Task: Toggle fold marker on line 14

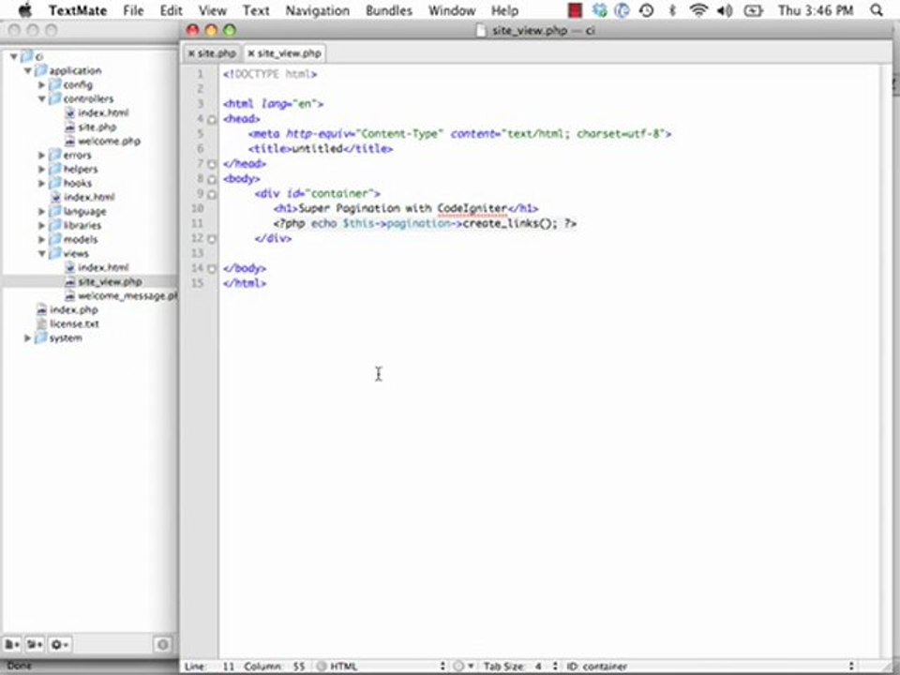Action: (212, 269)
